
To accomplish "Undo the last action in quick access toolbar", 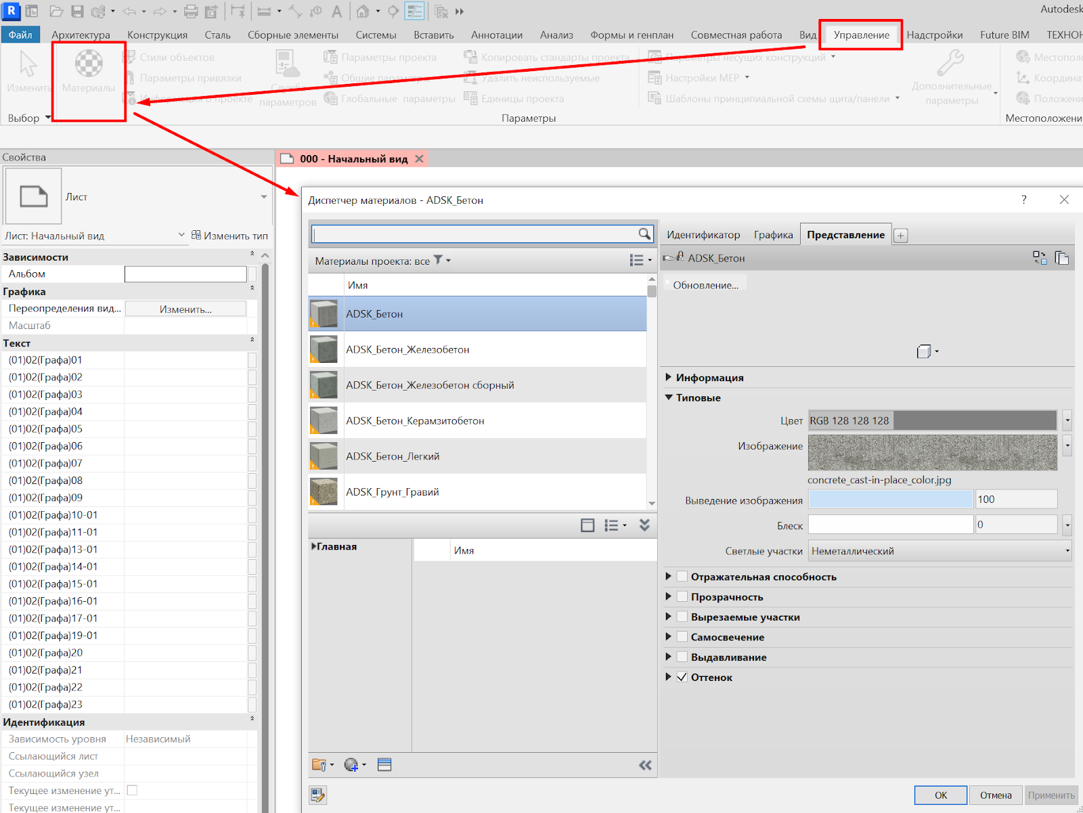I will pyautogui.click(x=129, y=12).
